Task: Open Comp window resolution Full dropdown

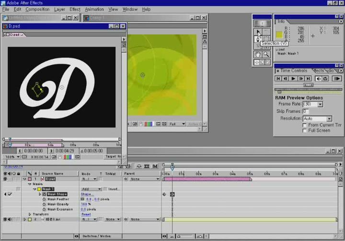Action: tap(177, 124)
